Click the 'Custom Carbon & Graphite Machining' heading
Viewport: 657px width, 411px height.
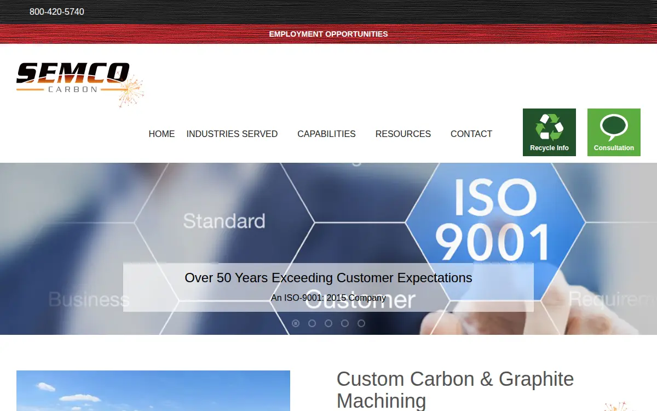coord(455,390)
